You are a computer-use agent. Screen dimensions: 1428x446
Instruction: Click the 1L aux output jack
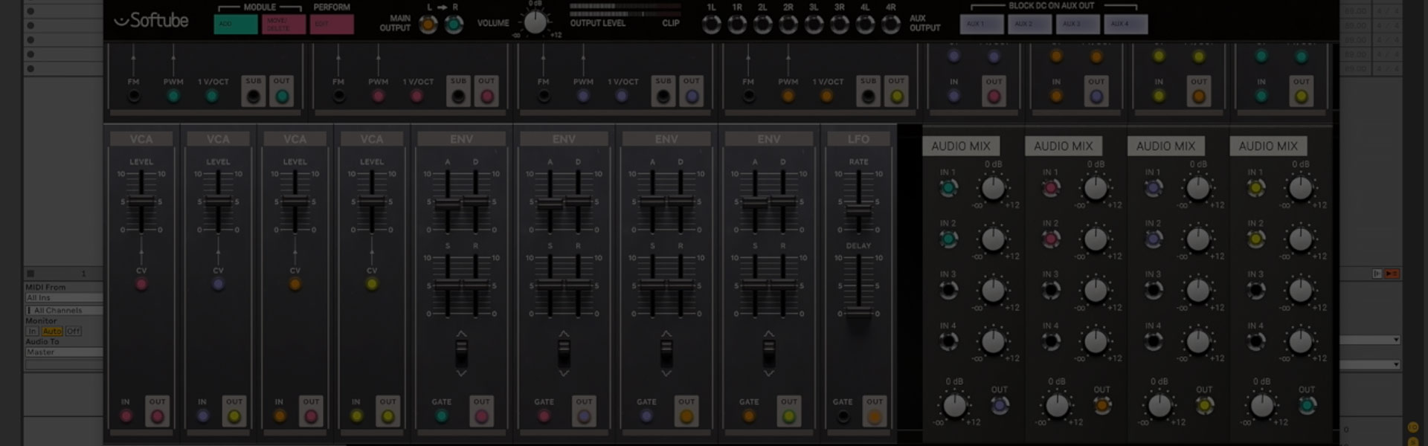click(x=712, y=25)
